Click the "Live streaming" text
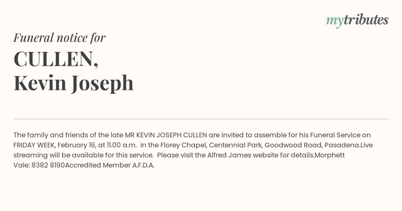 (366, 145)
